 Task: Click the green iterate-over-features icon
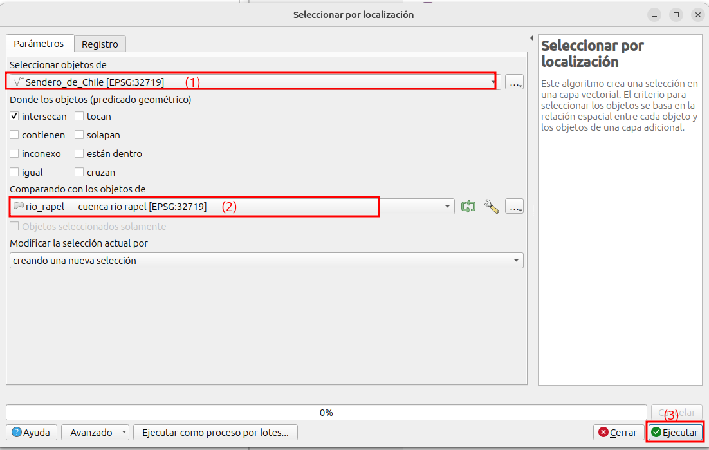click(468, 207)
